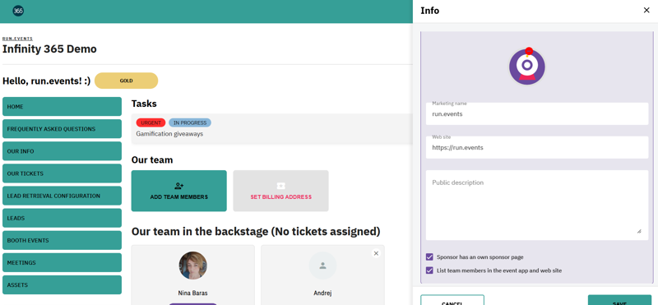Click the sponsor logo avatar in Info panel
The image size is (658, 305).
pyautogui.click(x=527, y=67)
